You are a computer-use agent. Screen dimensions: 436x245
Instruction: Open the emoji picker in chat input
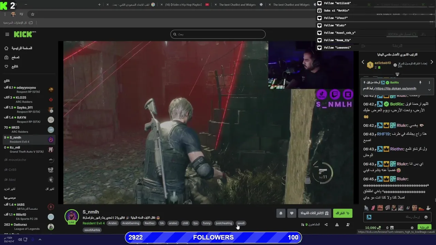[426, 217]
